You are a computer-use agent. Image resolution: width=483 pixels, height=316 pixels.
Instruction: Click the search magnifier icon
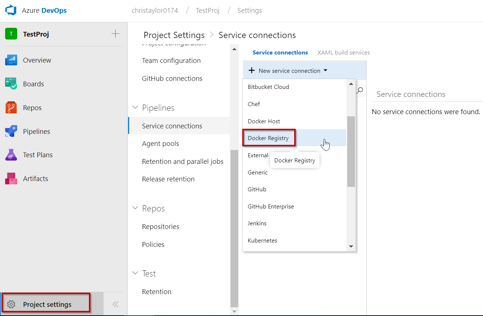point(360,90)
